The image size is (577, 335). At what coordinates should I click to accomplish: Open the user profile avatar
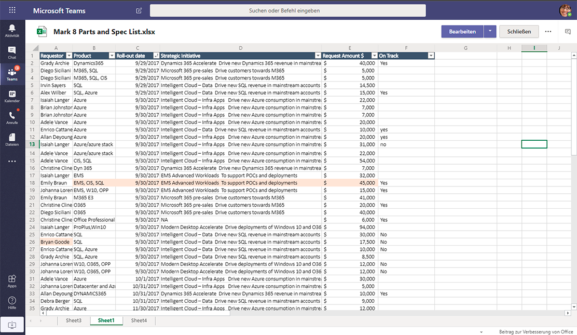[565, 10]
